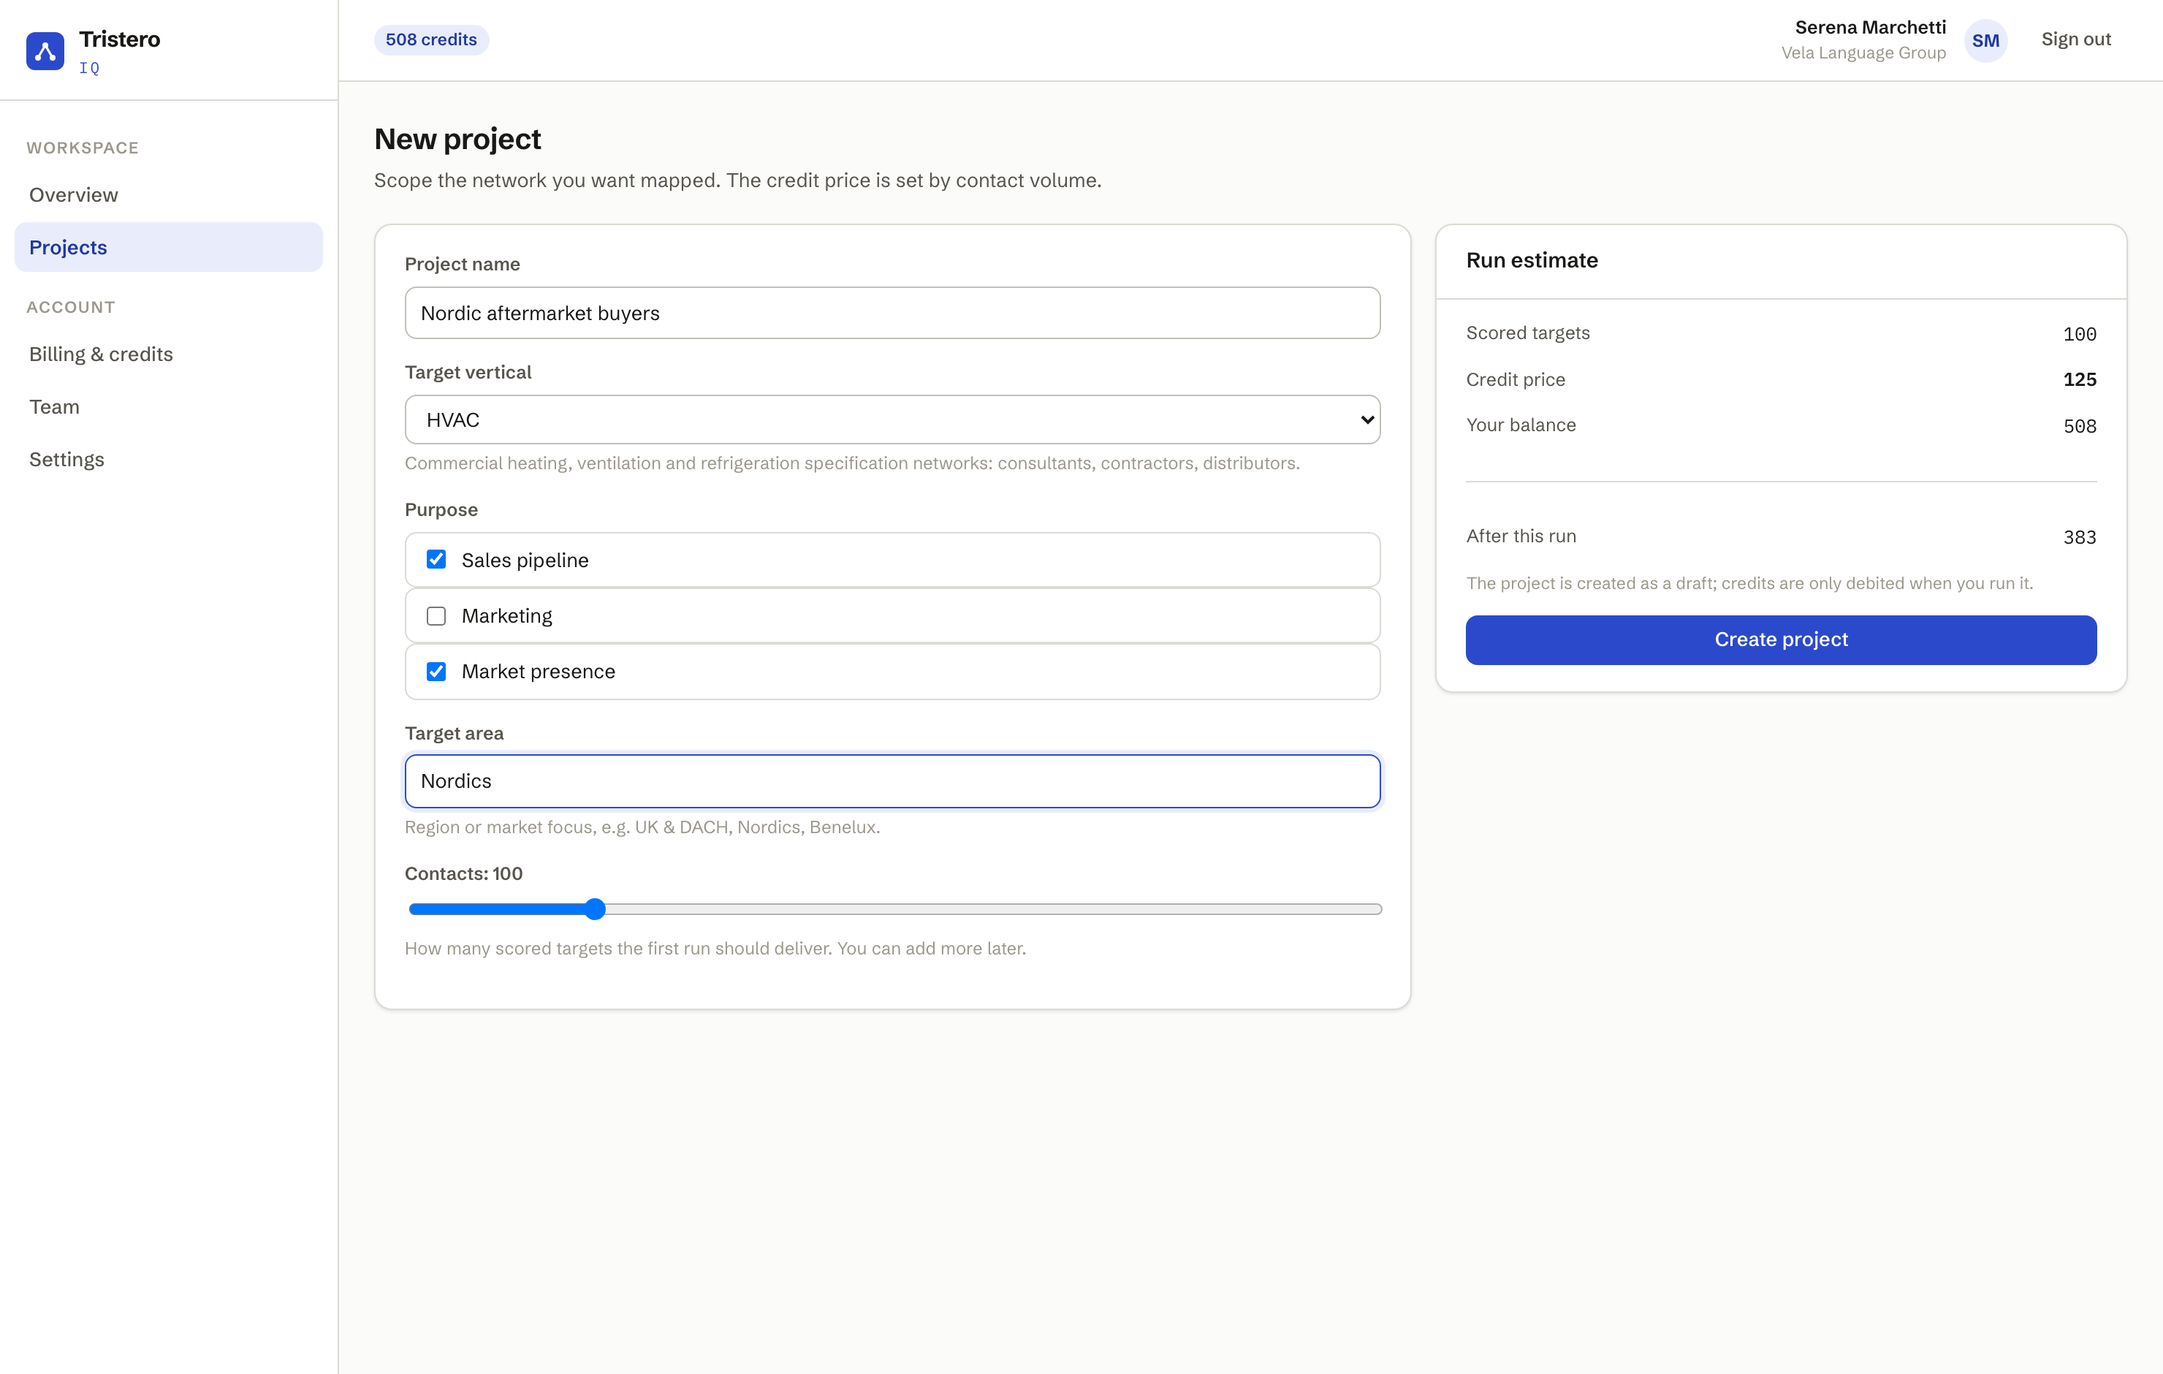Go to Overview in the sidebar
This screenshot has height=1374, width=2163.
point(169,195)
